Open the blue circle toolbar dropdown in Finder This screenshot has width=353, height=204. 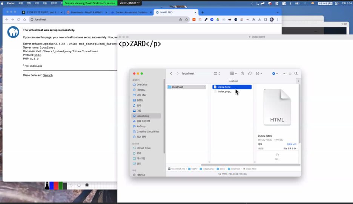coord(275,73)
